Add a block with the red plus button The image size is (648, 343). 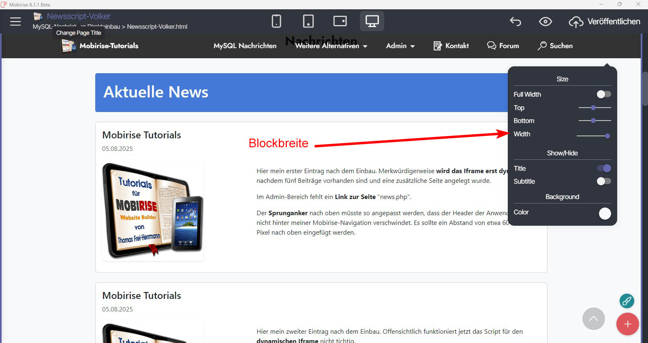627,324
